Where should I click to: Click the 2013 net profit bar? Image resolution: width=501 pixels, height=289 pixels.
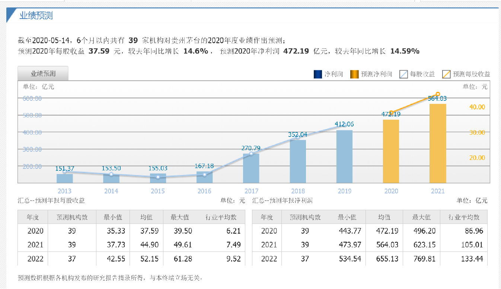[x=65, y=178]
